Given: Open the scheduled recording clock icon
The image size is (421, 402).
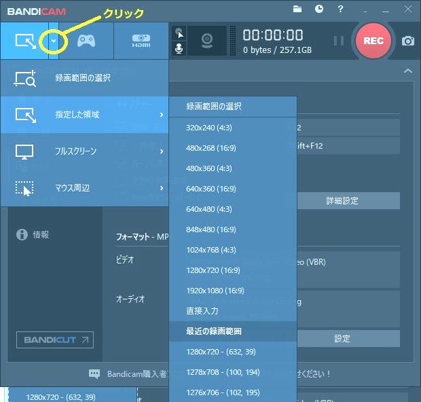Looking at the screenshot, I should tap(319, 9).
